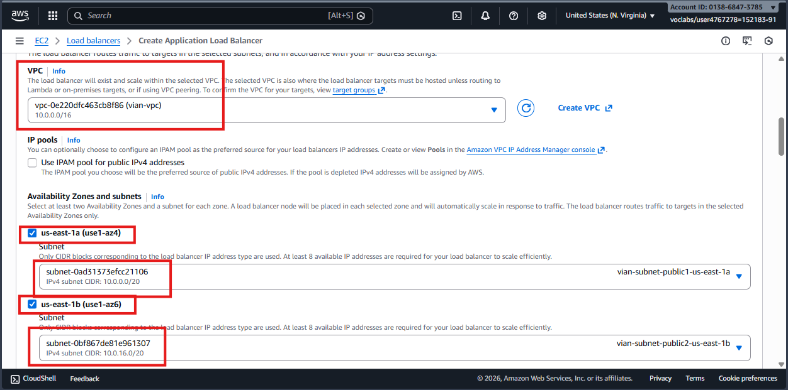Click Info link next to VPC
This screenshot has width=788, height=390.
click(59, 72)
